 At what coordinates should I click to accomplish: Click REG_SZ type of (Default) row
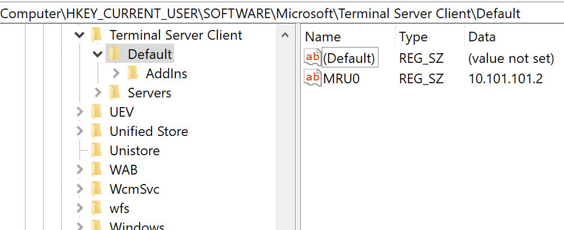coord(421,58)
